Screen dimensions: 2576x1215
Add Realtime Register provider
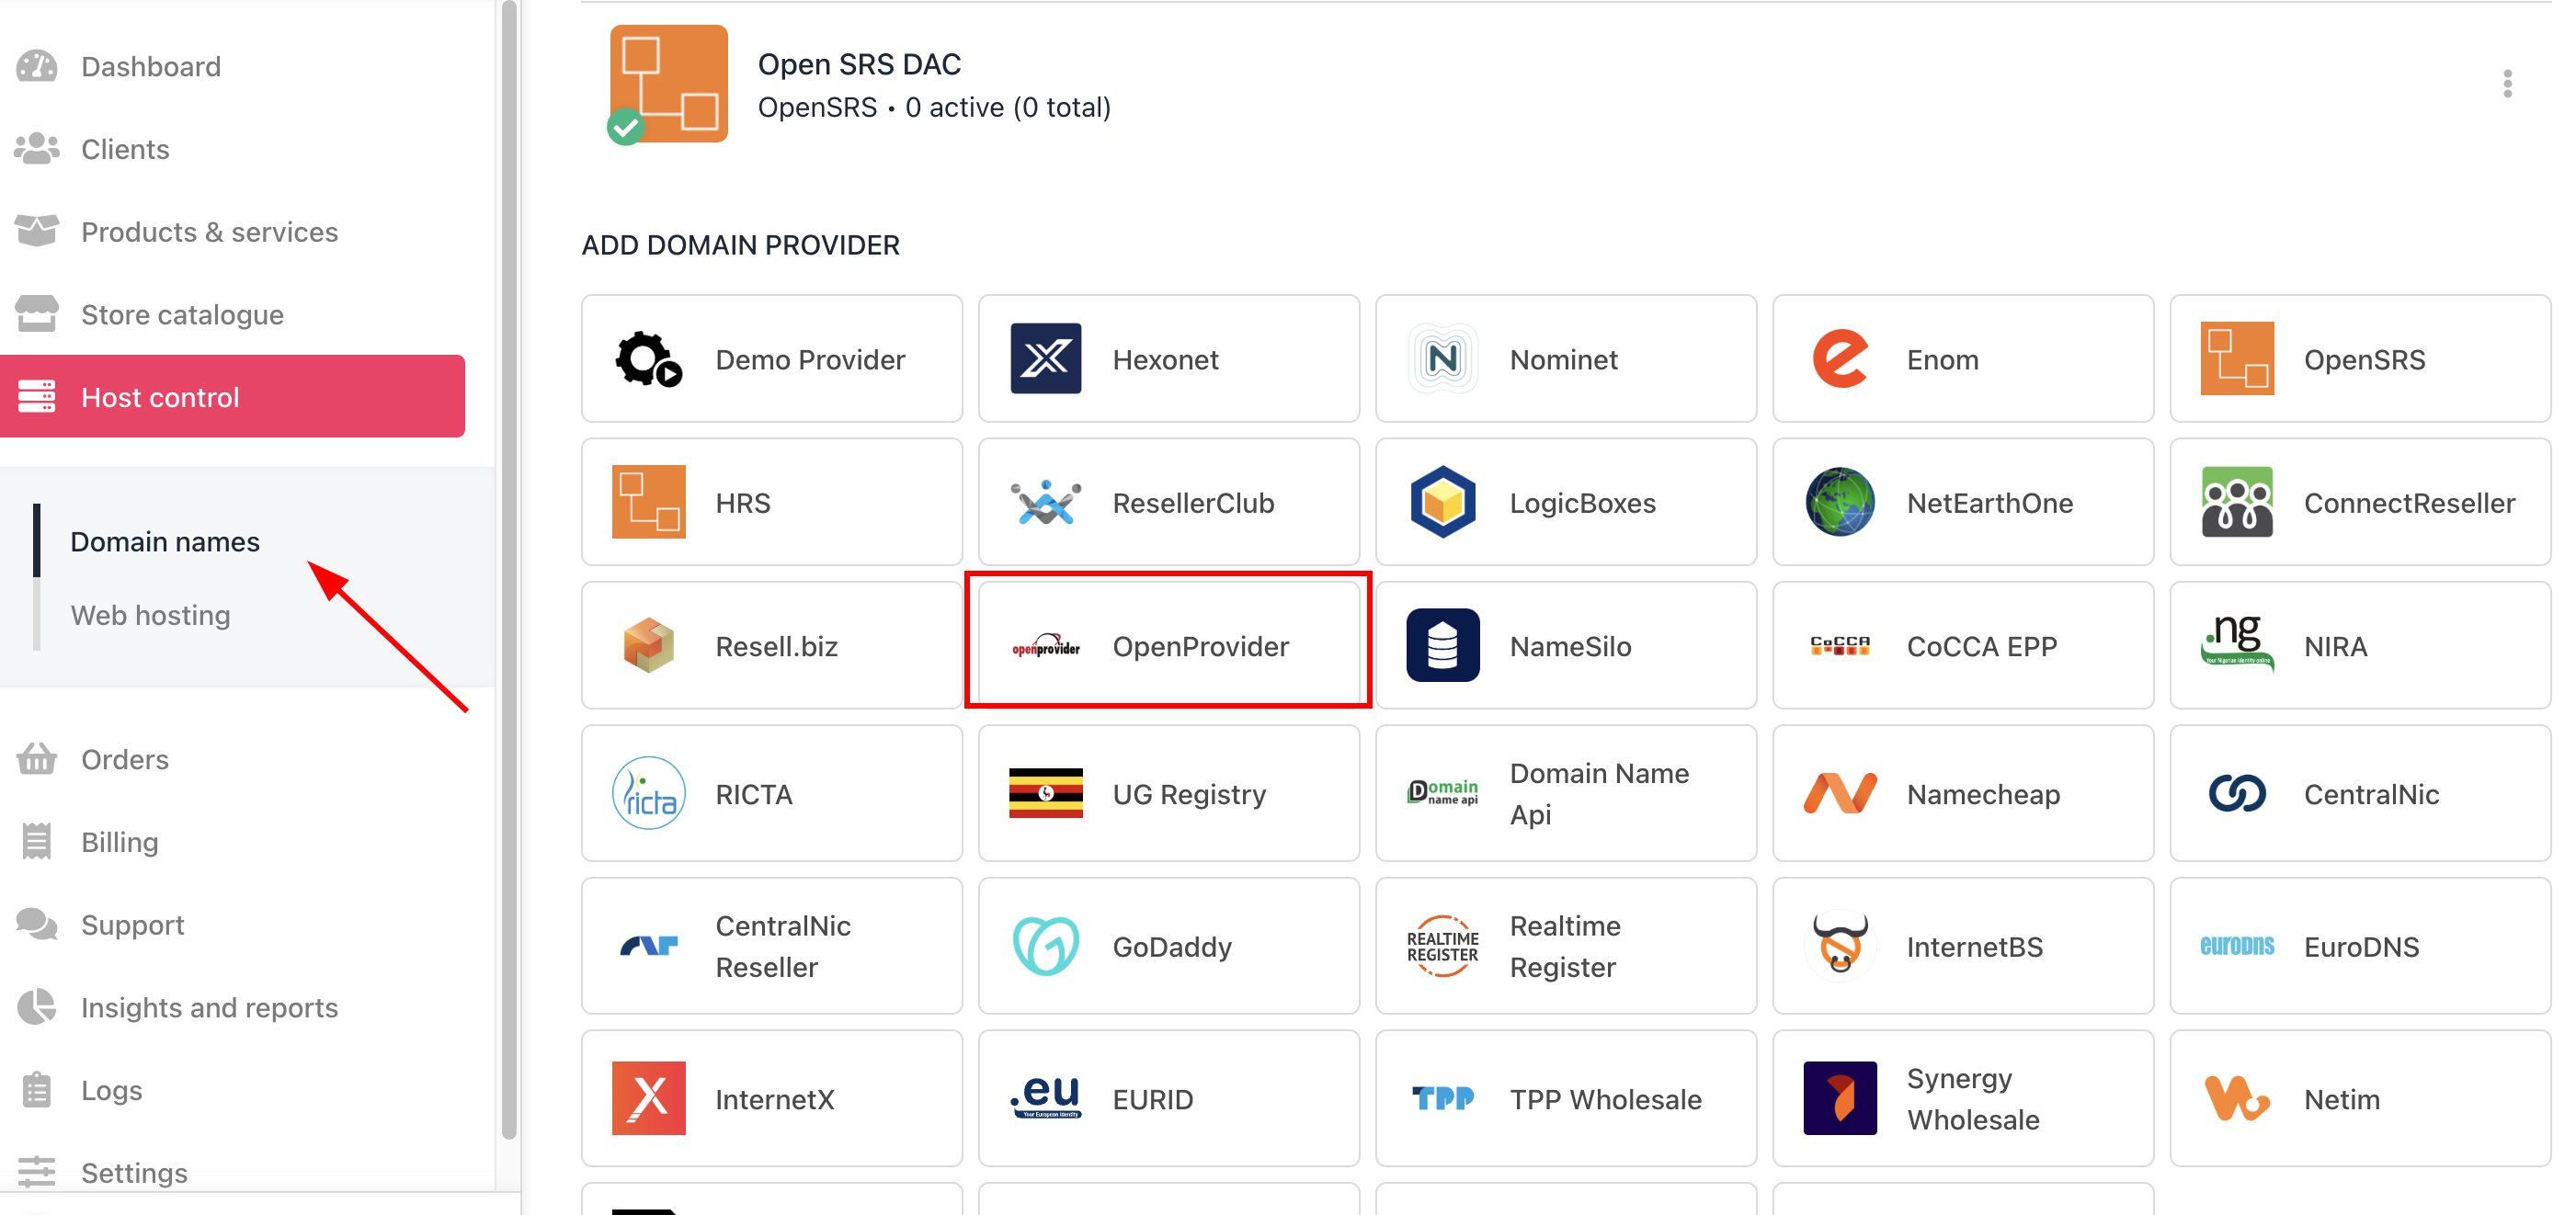[x=1565, y=946]
